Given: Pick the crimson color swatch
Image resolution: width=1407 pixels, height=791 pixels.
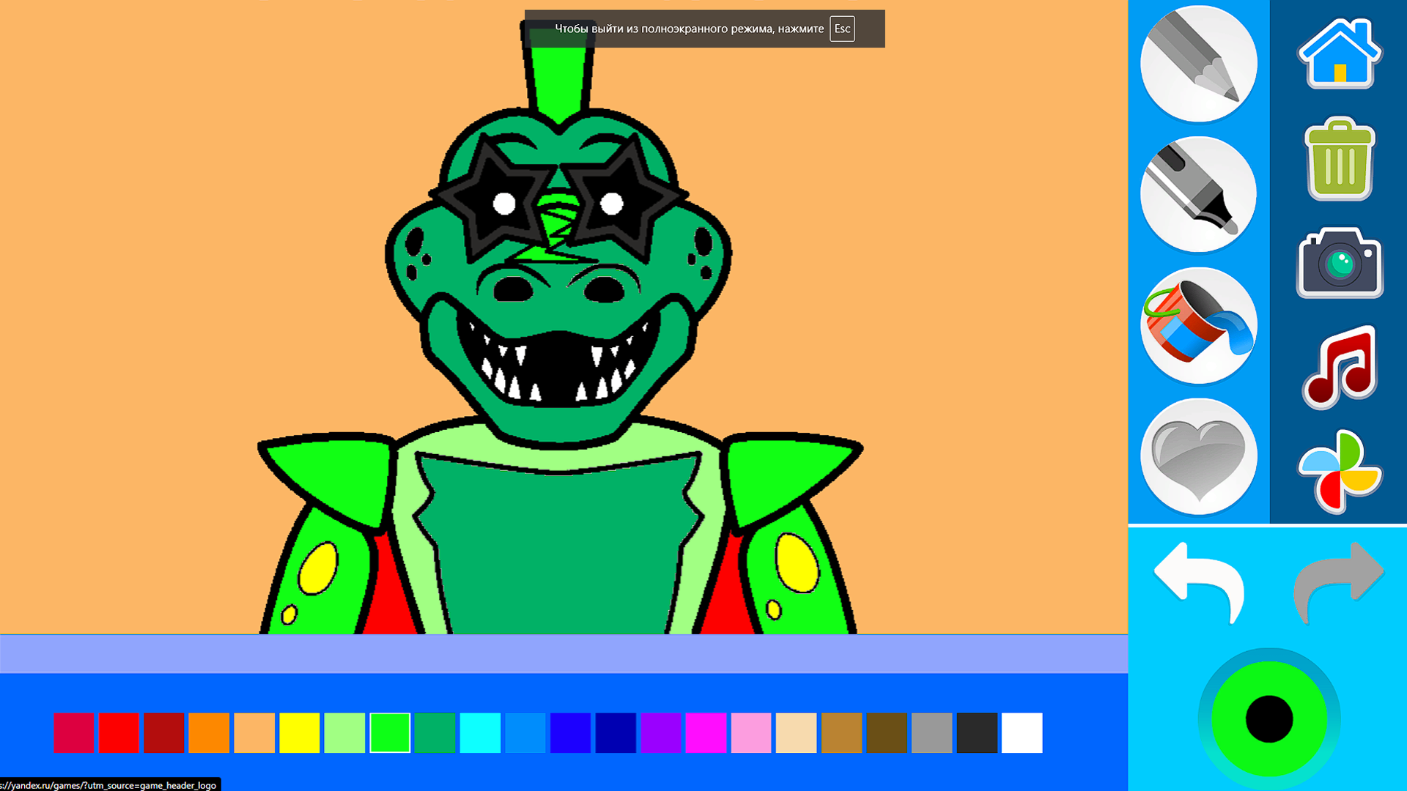Looking at the screenshot, I should point(73,732).
